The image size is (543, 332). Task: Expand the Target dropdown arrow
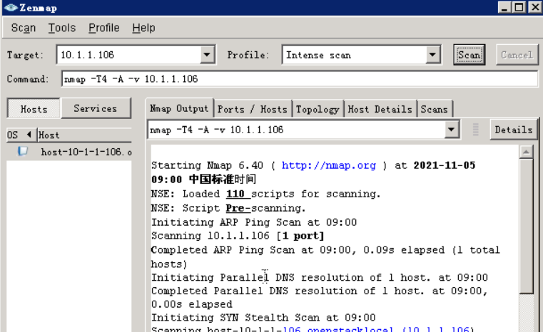(207, 55)
